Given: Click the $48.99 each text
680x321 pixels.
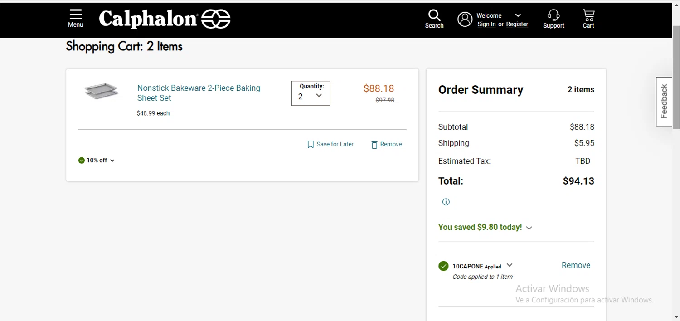Looking at the screenshot, I should click(153, 113).
